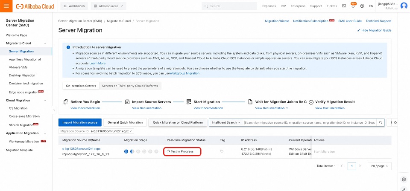Collapse the Application Migration section
Image resolution: width=410 pixels, height=191 pixels.
45,133
